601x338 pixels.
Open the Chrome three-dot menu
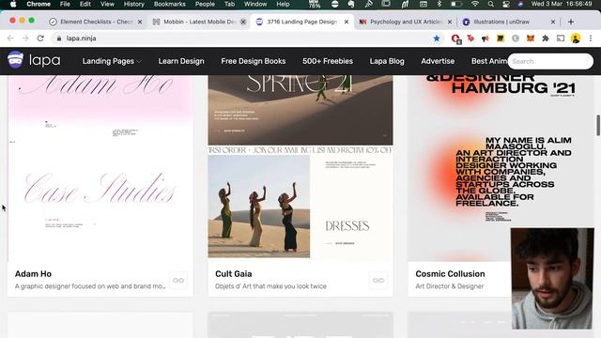pyautogui.click(x=591, y=38)
